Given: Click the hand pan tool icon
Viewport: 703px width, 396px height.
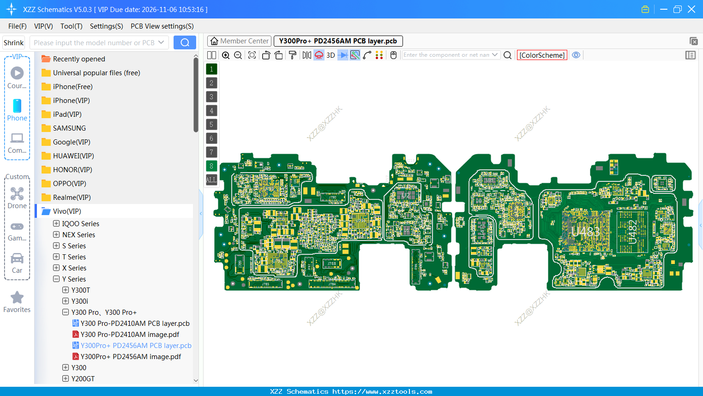Looking at the screenshot, I should [x=393, y=55].
